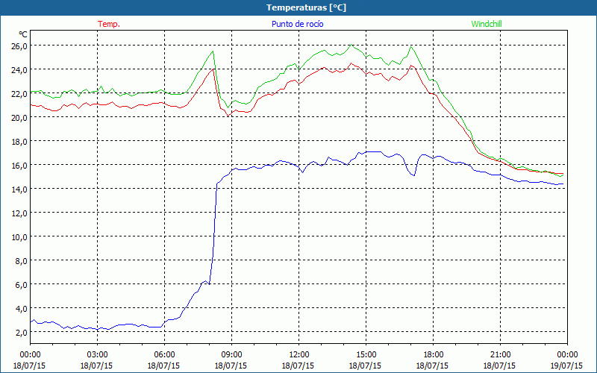Click the 'Temperaturas [°C]' chart title
The width and height of the screenshot is (597, 373).
306,7
